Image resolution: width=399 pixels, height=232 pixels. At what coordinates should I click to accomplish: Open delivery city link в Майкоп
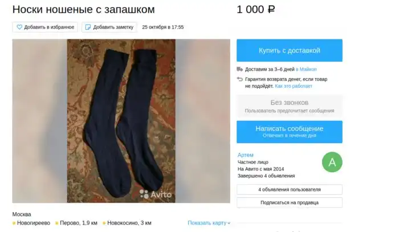pyautogui.click(x=306, y=69)
